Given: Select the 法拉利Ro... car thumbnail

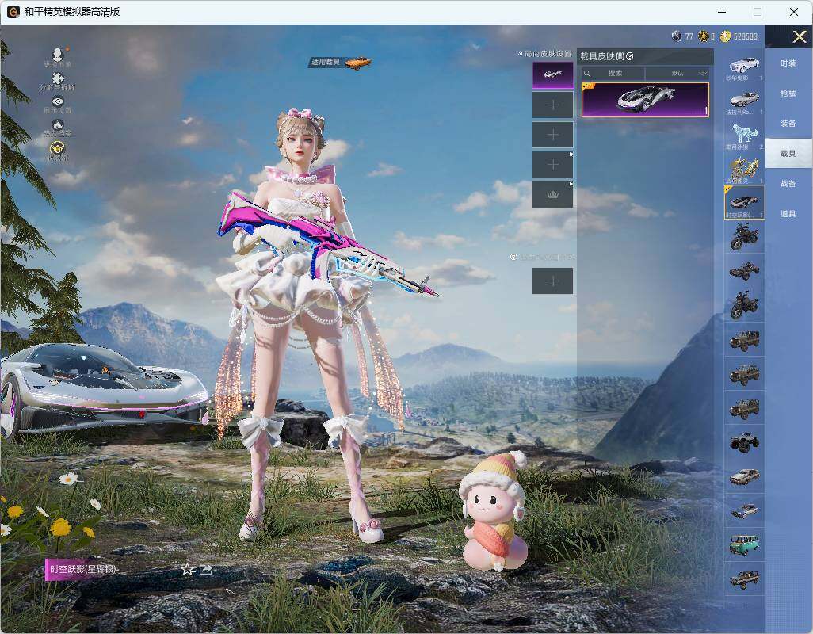Looking at the screenshot, I should pos(744,101).
